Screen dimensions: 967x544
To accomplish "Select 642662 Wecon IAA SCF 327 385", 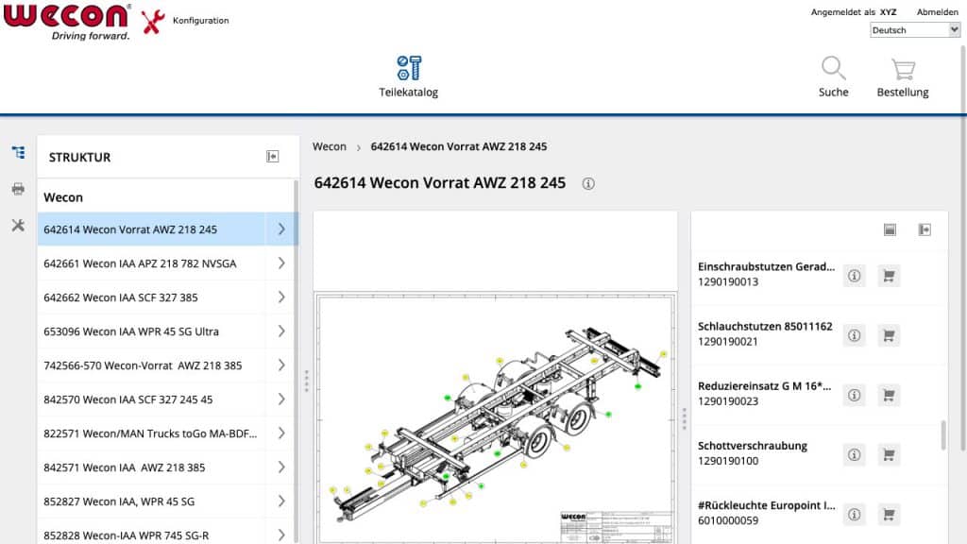I will pyautogui.click(x=152, y=297).
